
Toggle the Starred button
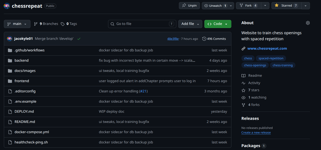coord(286,6)
